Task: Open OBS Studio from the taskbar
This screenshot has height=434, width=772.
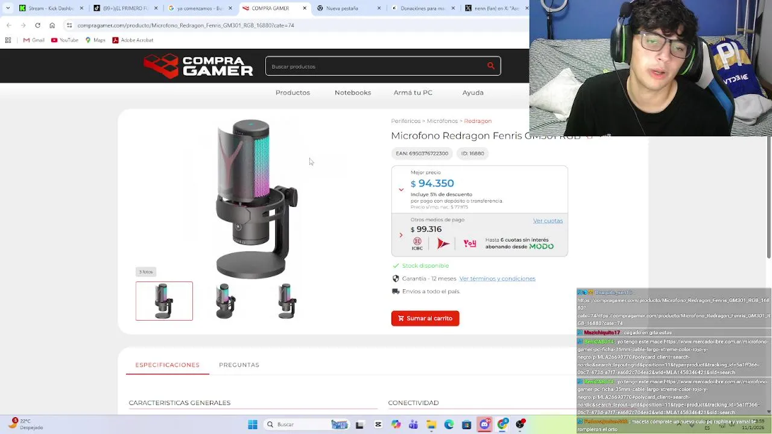Action: [520, 424]
